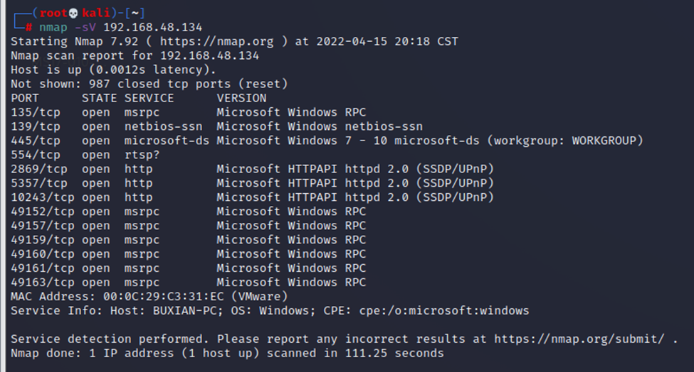Screen dimensions: 694x372
Task: Click the PORT column header
Action: point(25,98)
